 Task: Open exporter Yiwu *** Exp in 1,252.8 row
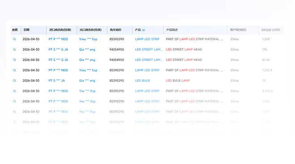click(88, 70)
